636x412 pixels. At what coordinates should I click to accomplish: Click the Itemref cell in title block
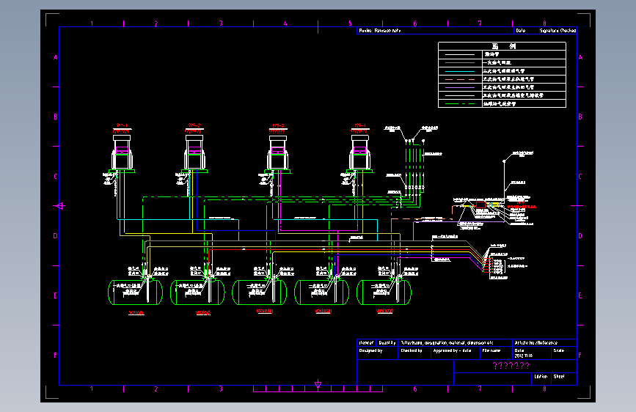pyautogui.click(x=366, y=343)
